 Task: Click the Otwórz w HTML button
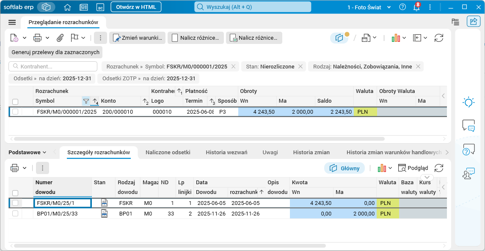point(136,7)
